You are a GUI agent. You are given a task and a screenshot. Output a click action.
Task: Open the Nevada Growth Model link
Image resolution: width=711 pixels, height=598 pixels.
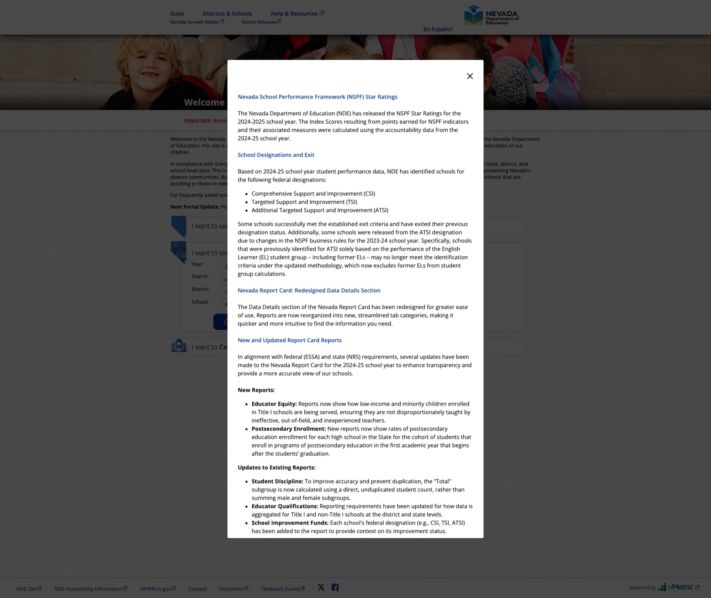point(194,22)
